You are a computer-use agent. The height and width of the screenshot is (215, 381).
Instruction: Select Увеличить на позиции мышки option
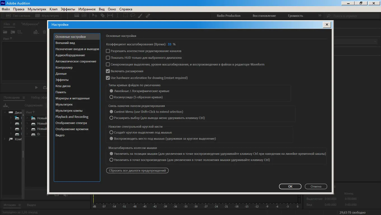[111, 154]
